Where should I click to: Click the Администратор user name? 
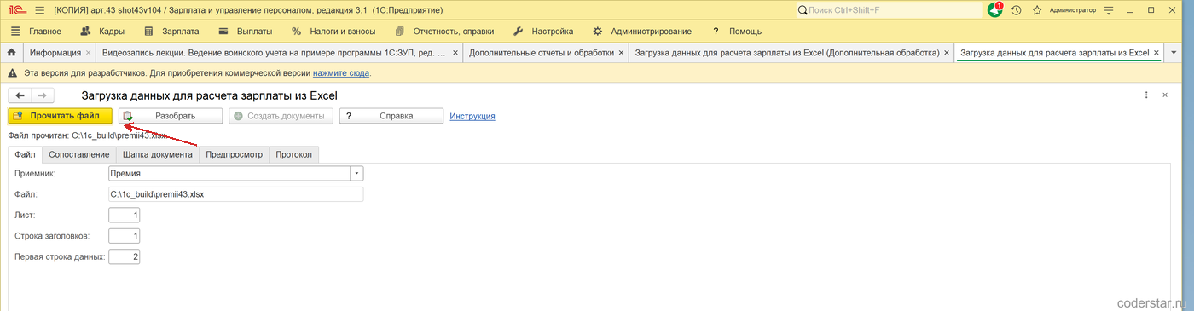point(1072,10)
